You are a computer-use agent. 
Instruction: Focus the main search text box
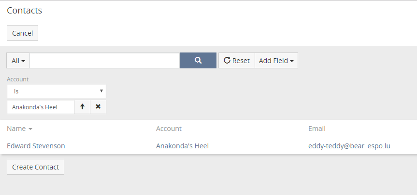(105, 60)
